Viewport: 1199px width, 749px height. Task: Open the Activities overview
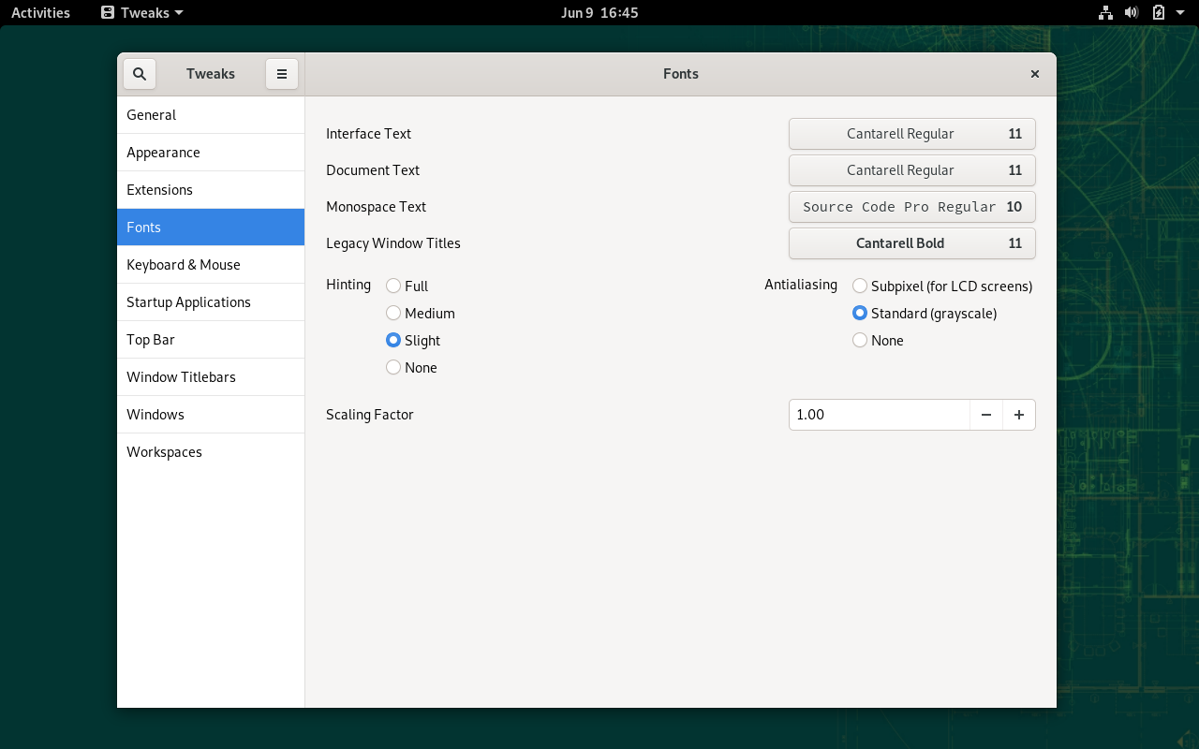[40, 13]
